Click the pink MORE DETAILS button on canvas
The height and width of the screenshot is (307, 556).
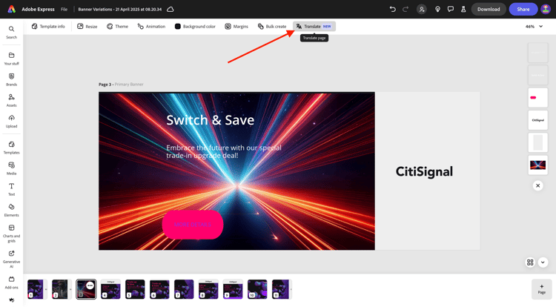point(193,225)
